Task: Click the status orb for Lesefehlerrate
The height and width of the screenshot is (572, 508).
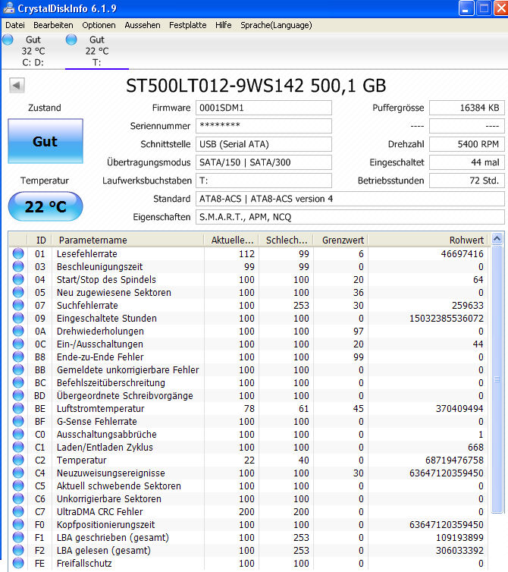Action: (18, 253)
